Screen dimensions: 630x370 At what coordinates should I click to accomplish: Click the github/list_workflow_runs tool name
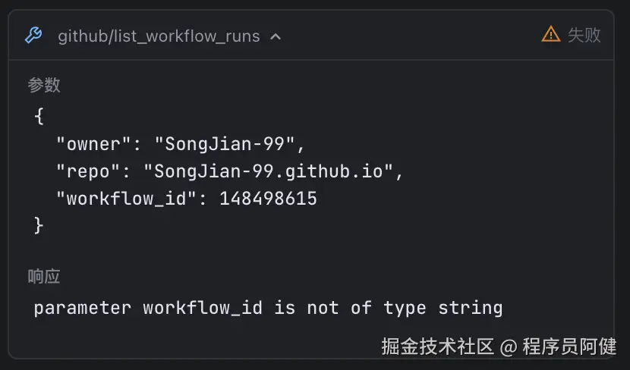(x=159, y=36)
